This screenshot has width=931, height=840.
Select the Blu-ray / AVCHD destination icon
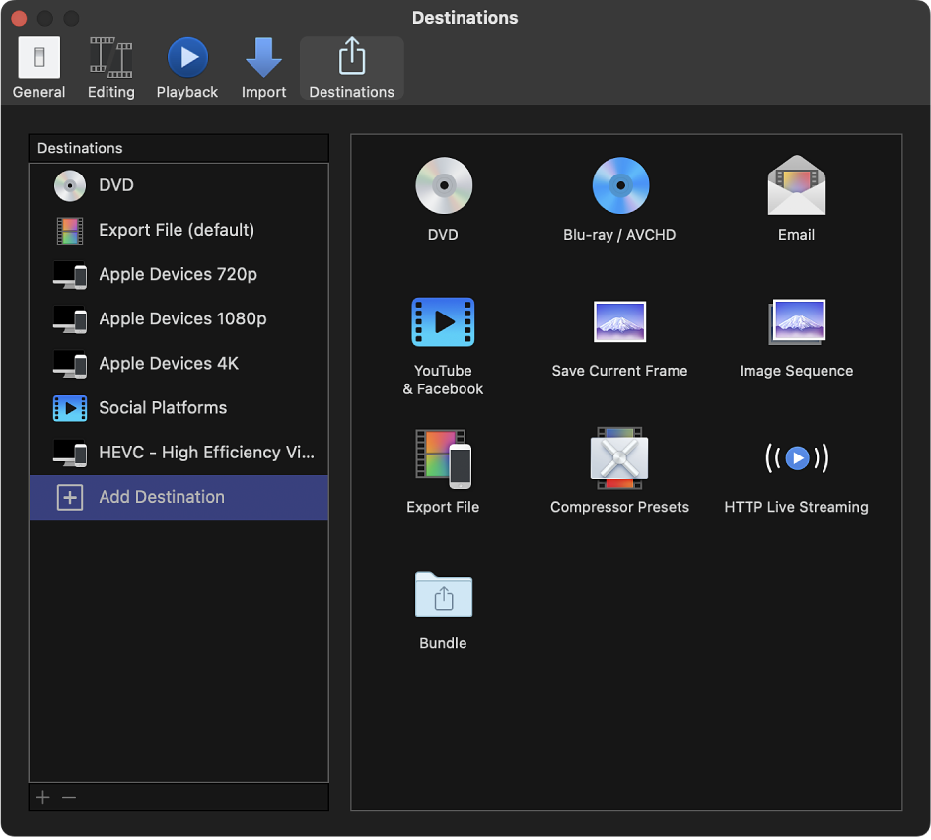[619, 186]
